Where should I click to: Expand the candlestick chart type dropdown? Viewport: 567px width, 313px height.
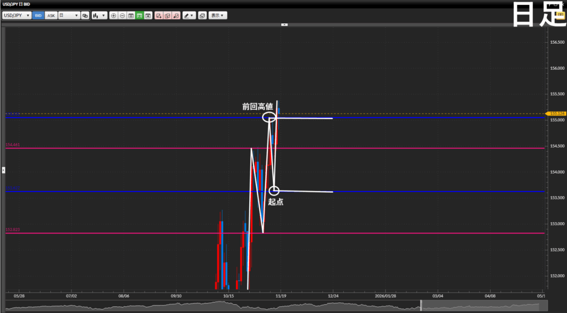coord(100,16)
